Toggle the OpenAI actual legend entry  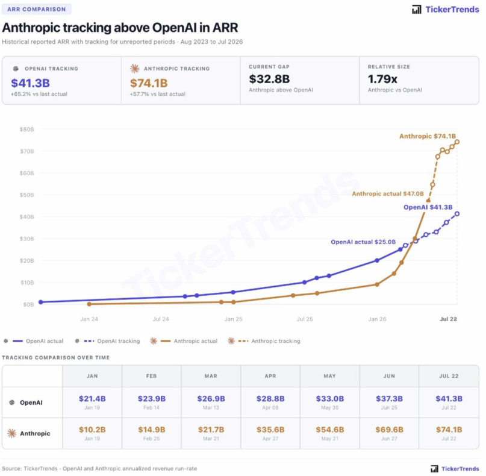click(34, 341)
